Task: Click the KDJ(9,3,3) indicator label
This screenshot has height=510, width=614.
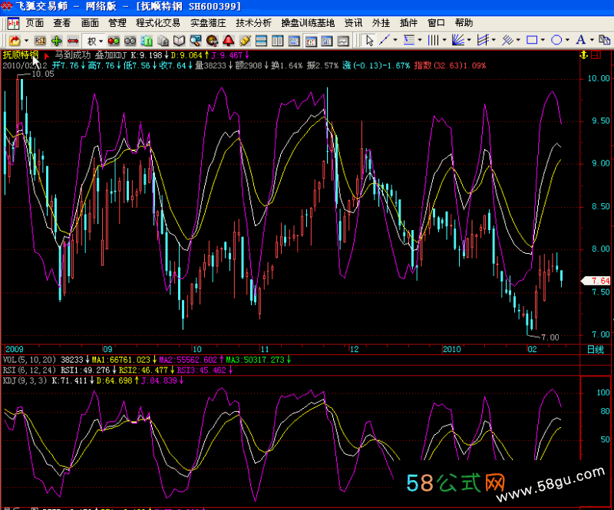Action: pos(25,380)
